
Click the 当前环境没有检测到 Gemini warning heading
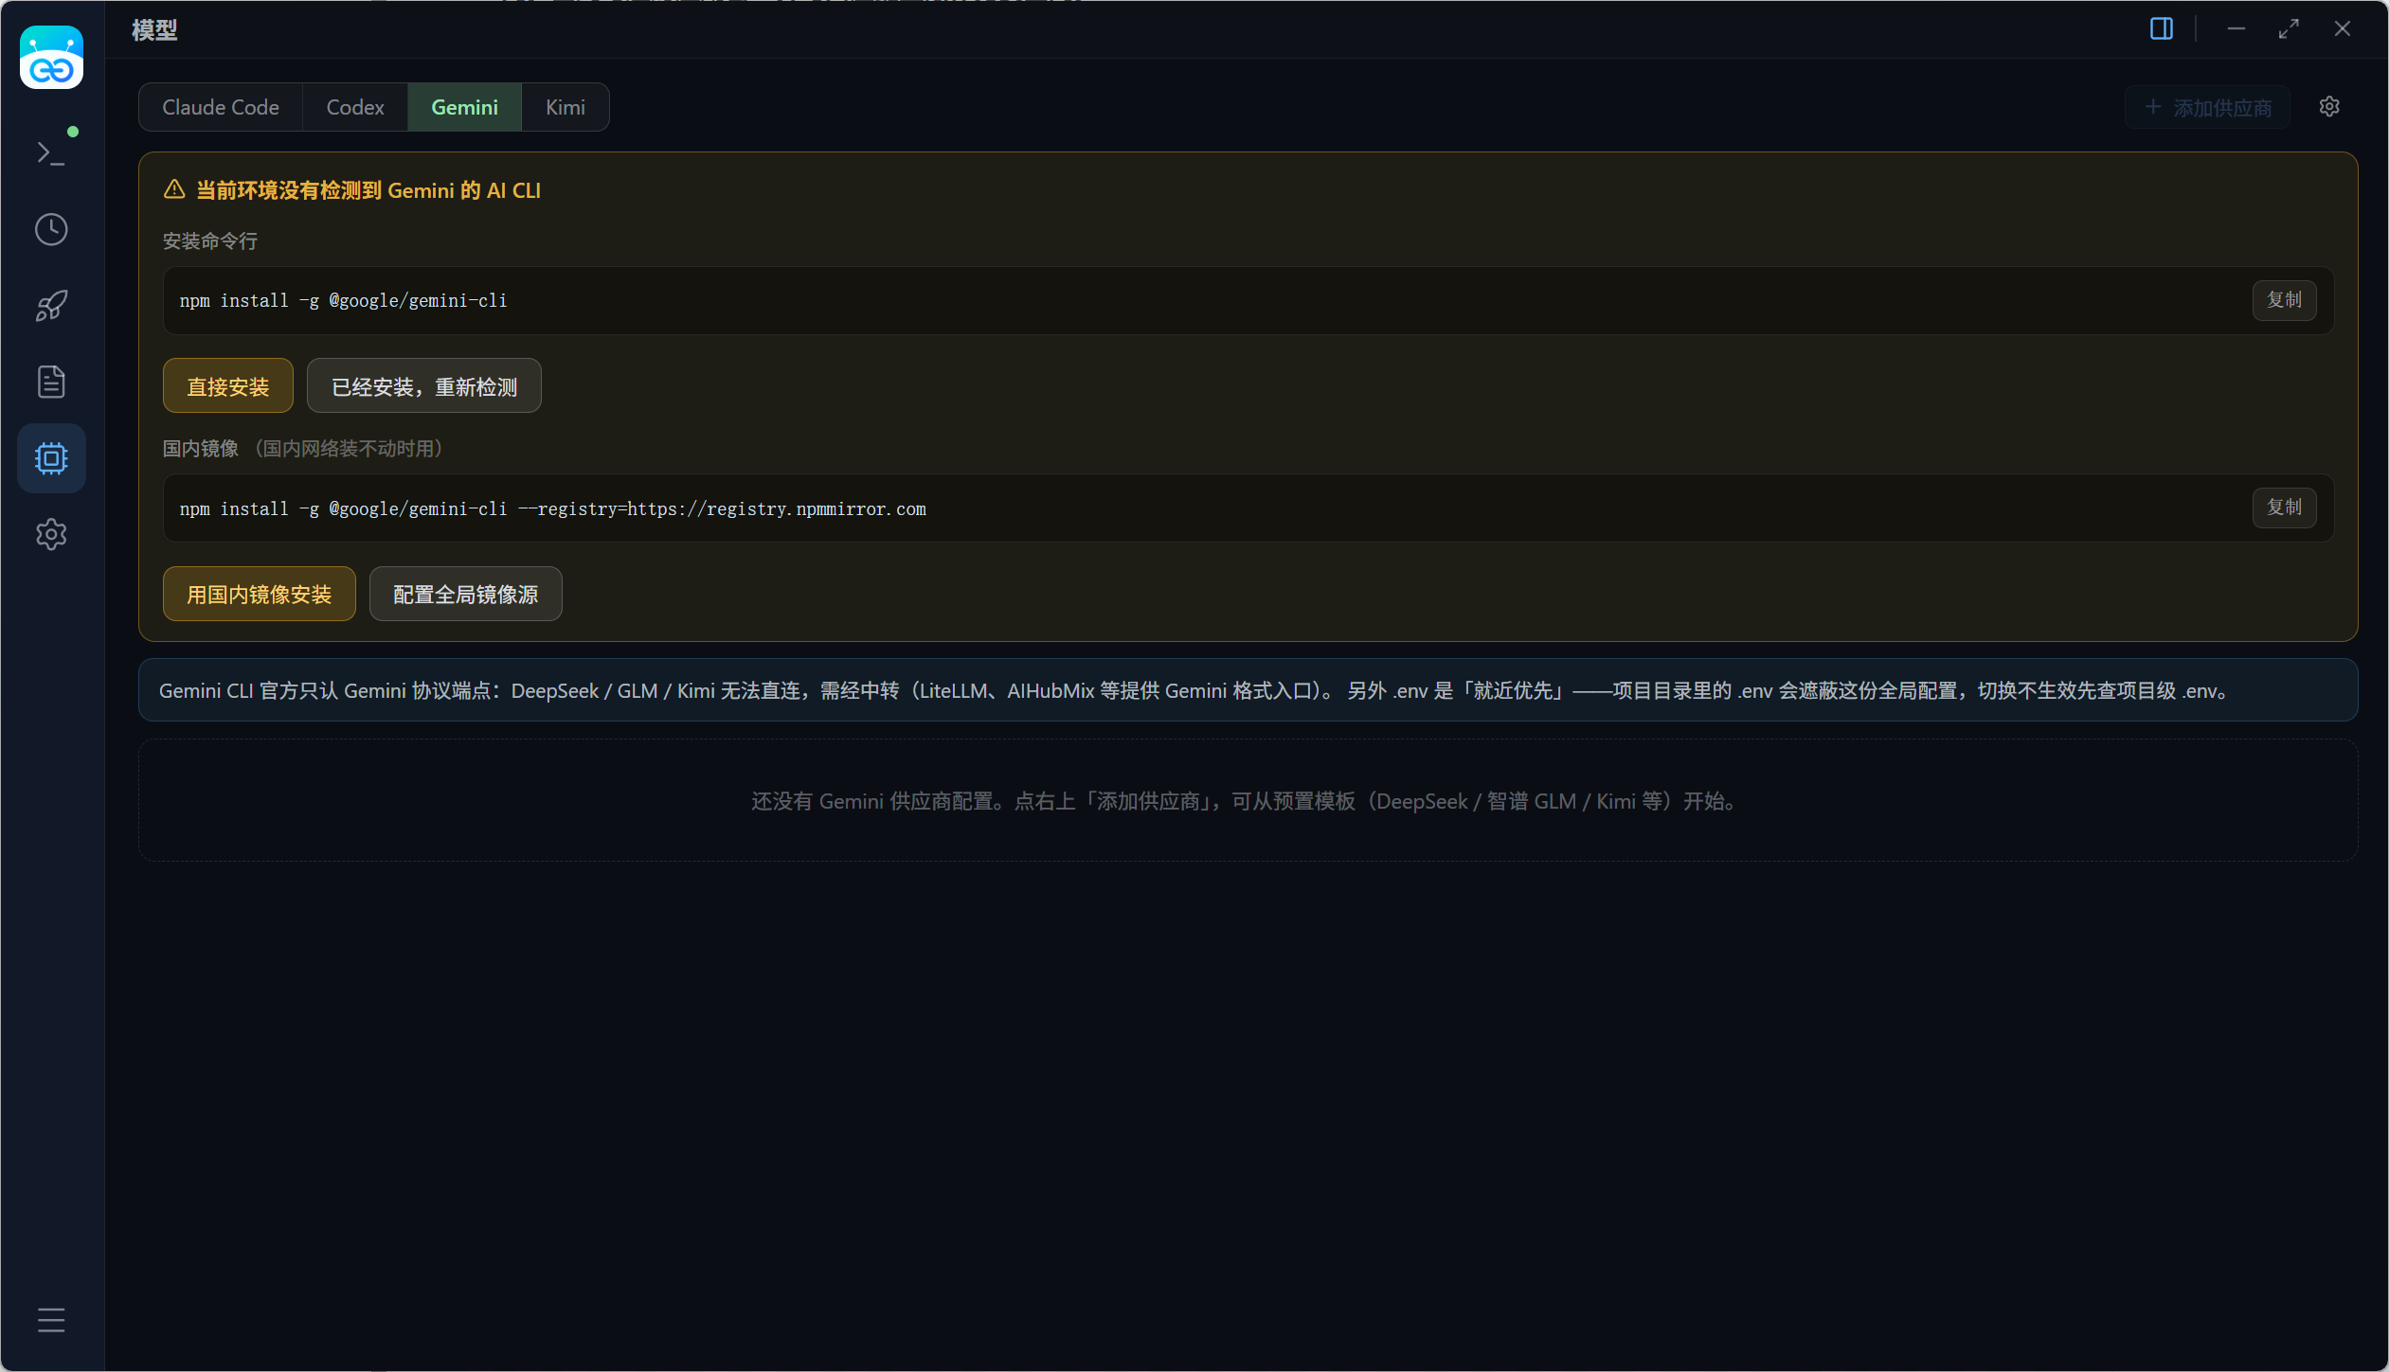point(368,189)
